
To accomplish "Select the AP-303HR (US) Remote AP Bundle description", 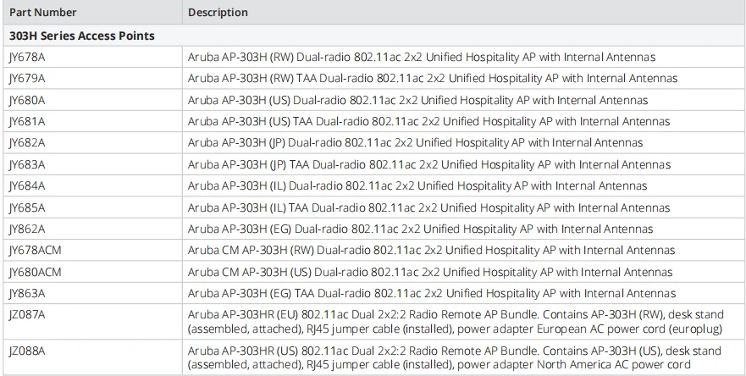I will coord(454,357).
